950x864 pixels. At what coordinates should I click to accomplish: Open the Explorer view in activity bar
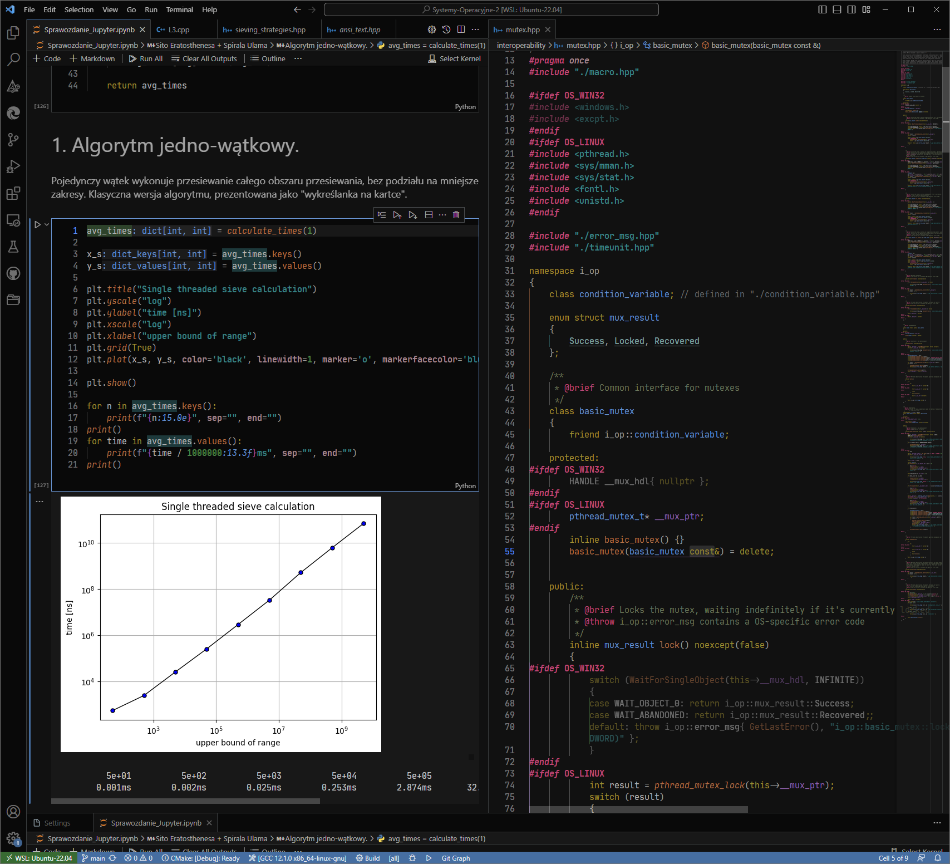tap(13, 33)
